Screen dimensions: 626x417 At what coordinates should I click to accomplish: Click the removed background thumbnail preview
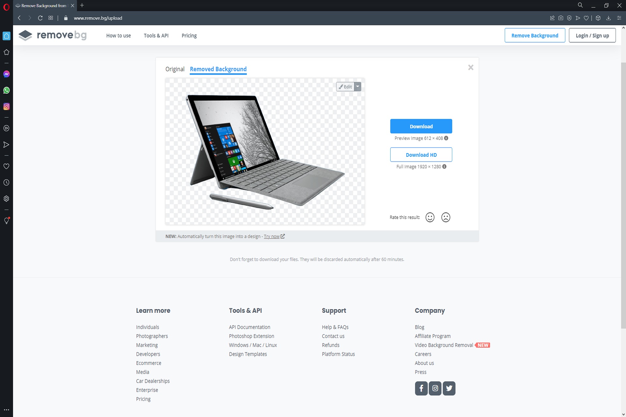click(x=265, y=152)
